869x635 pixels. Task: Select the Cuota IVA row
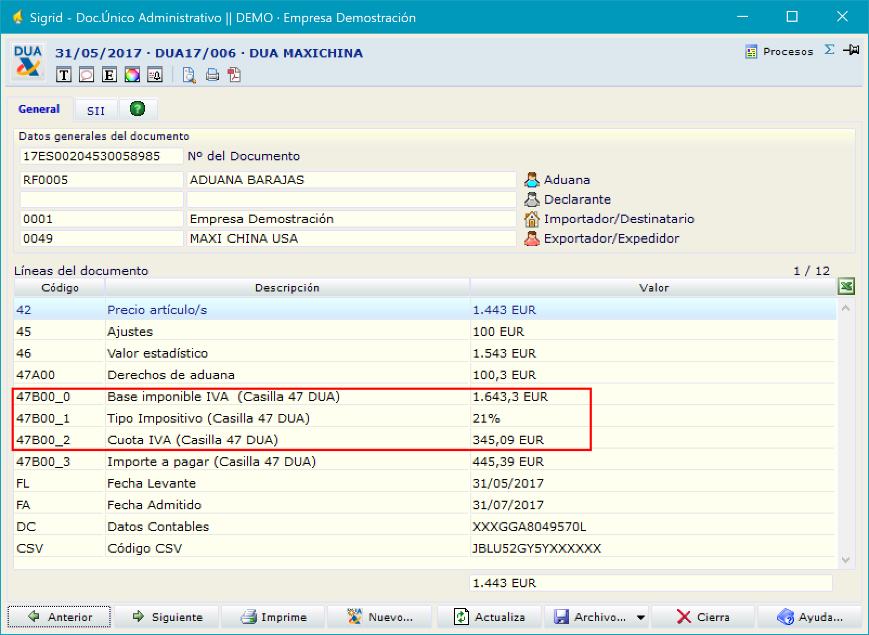[425, 440]
